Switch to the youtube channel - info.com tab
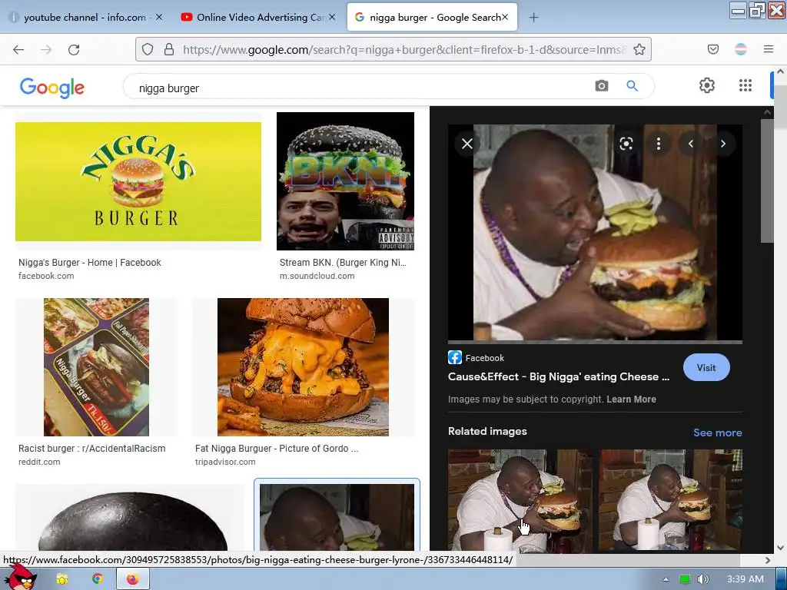787x590 pixels. [x=85, y=18]
